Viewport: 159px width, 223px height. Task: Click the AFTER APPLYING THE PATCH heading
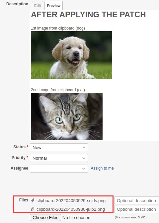click(x=88, y=15)
